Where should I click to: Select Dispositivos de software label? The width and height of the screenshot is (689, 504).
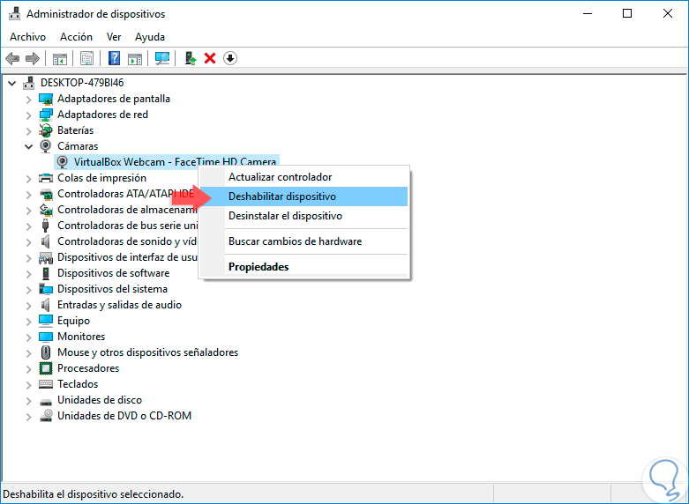click(x=114, y=273)
